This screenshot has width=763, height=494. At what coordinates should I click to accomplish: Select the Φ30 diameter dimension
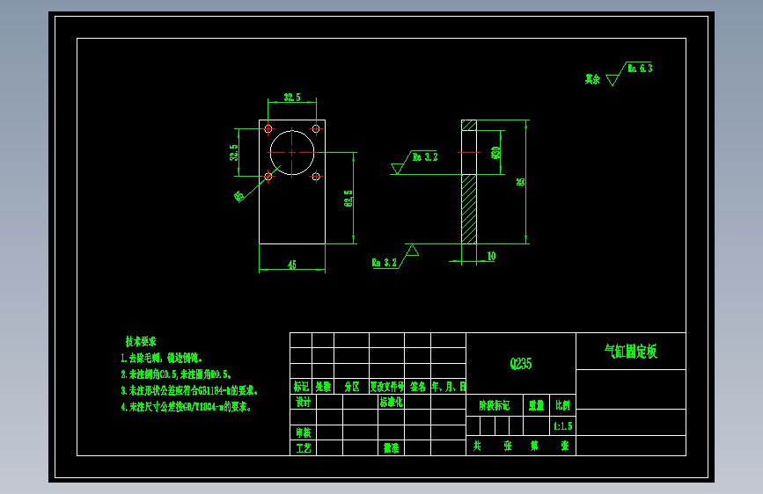point(495,153)
